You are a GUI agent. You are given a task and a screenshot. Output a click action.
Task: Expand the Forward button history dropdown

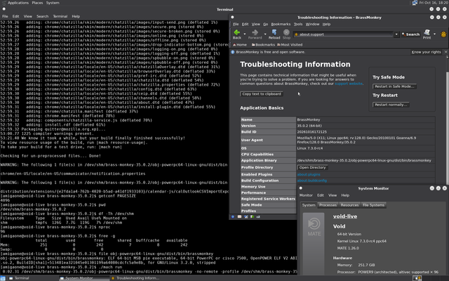[x=265, y=34]
